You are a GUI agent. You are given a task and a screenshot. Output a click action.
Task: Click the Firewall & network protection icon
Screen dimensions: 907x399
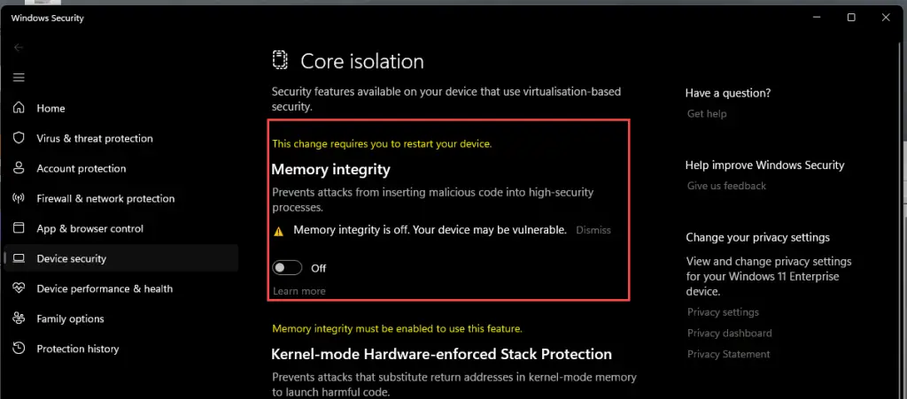(19, 198)
